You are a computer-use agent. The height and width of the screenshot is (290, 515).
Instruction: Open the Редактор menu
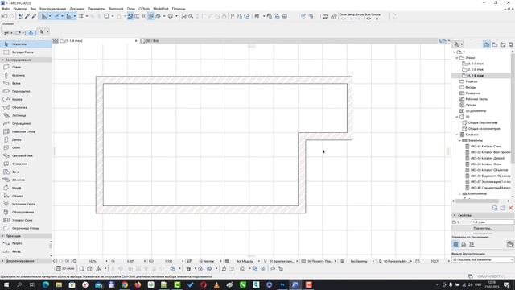[20, 9]
